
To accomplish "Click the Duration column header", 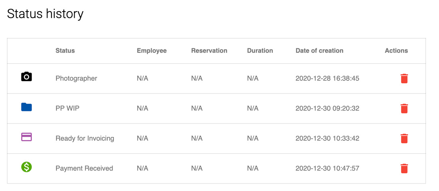I will click(260, 51).
